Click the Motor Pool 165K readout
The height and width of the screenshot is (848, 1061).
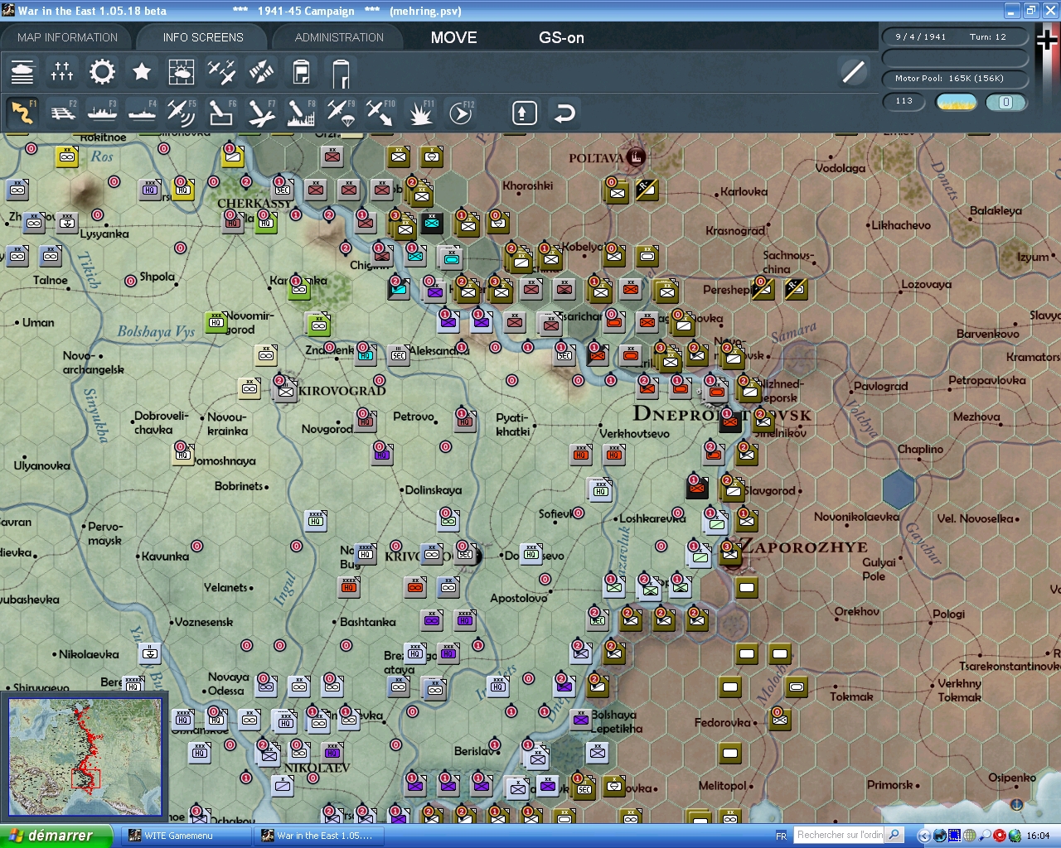click(955, 78)
